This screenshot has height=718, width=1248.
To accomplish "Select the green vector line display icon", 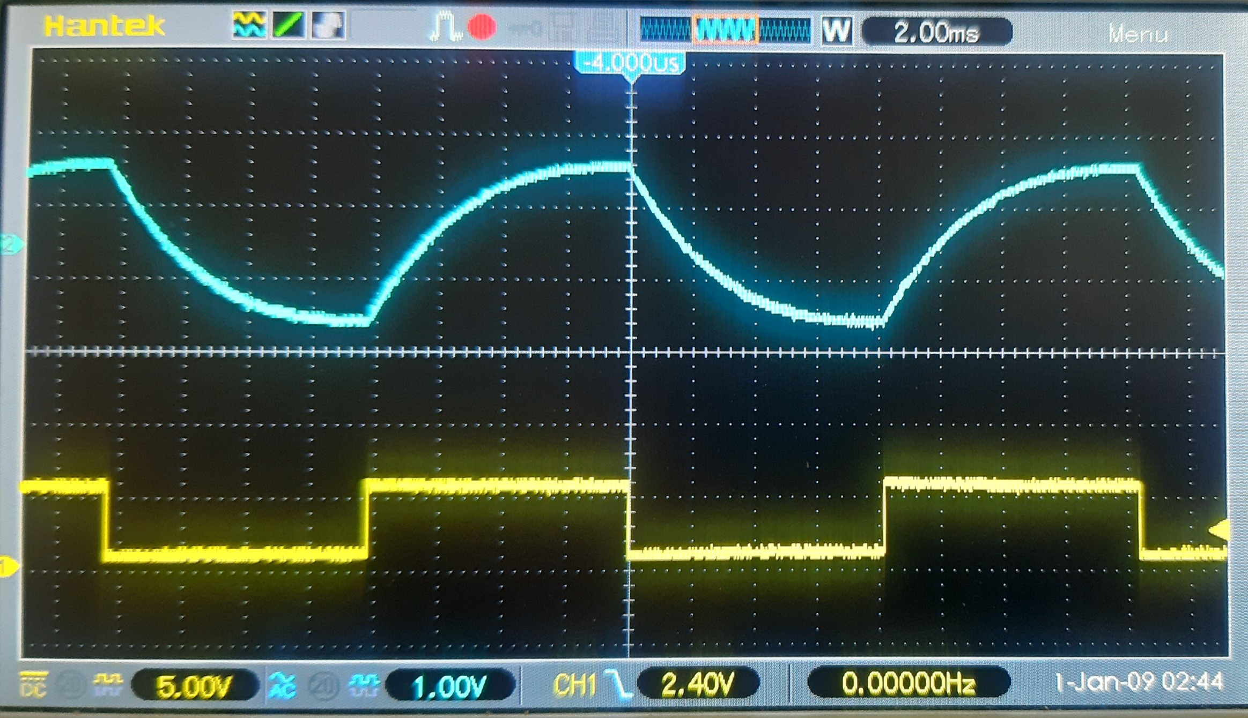I will point(289,25).
